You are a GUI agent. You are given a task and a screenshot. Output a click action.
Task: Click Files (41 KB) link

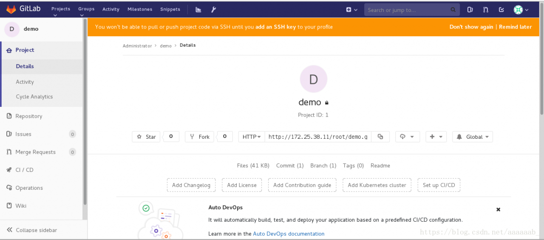click(253, 166)
